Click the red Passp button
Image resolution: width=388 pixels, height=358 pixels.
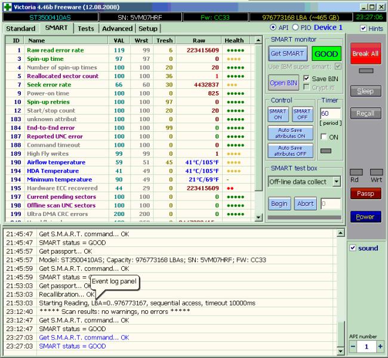(x=365, y=194)
